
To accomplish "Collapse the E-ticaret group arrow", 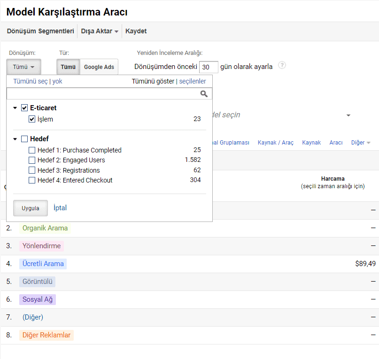I will point(15,108).
